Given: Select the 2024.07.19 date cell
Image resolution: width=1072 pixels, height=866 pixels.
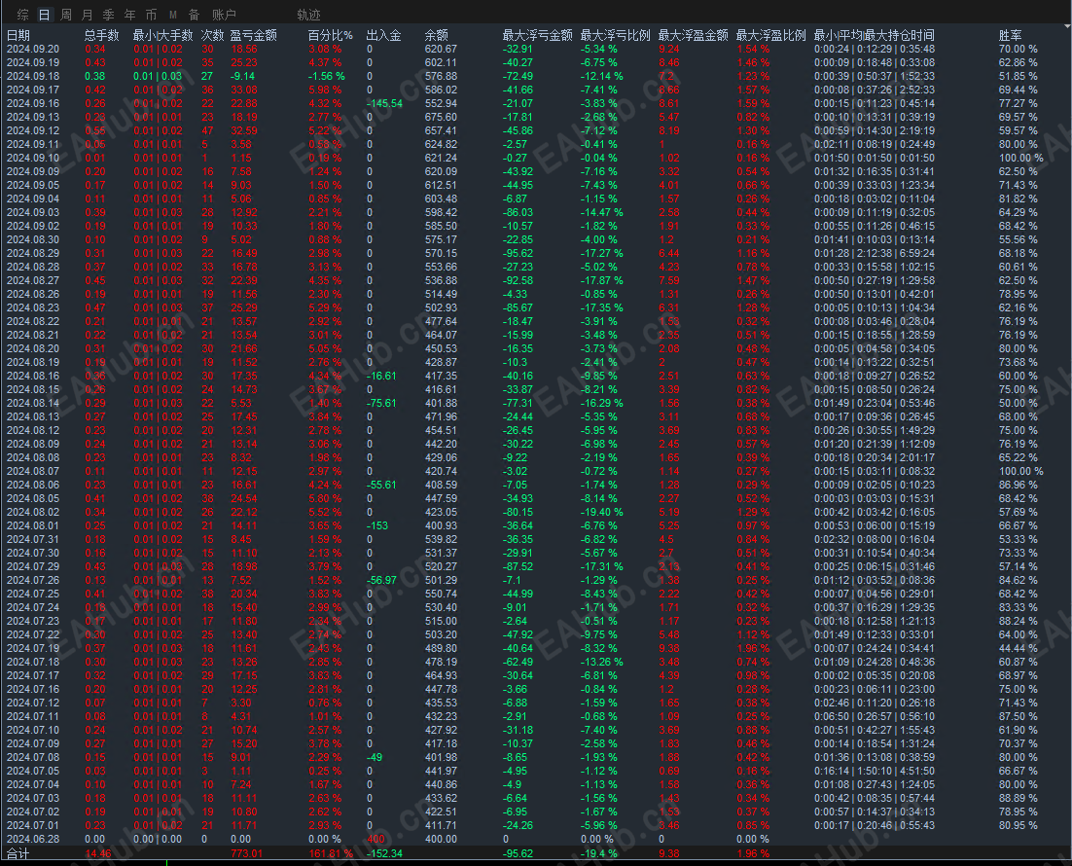Looking at the screenshot, I should (x=33, y=648).
